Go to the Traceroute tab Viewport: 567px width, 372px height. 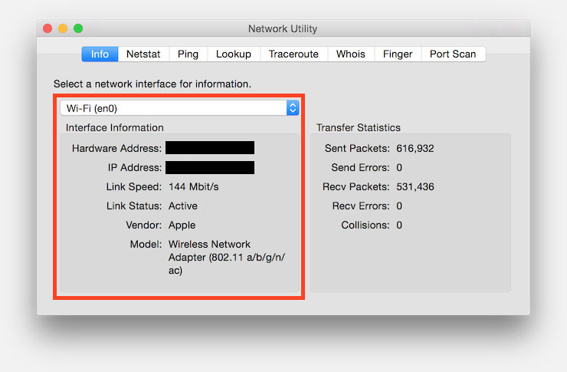click(294, 54)
